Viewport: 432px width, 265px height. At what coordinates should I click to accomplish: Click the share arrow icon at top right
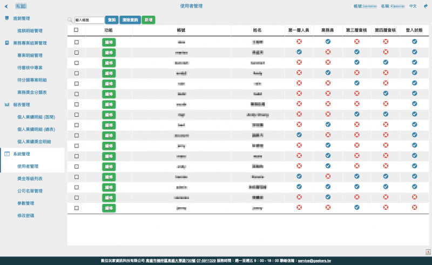coord(426,6)
